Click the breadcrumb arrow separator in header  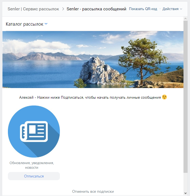pos(63,9)
